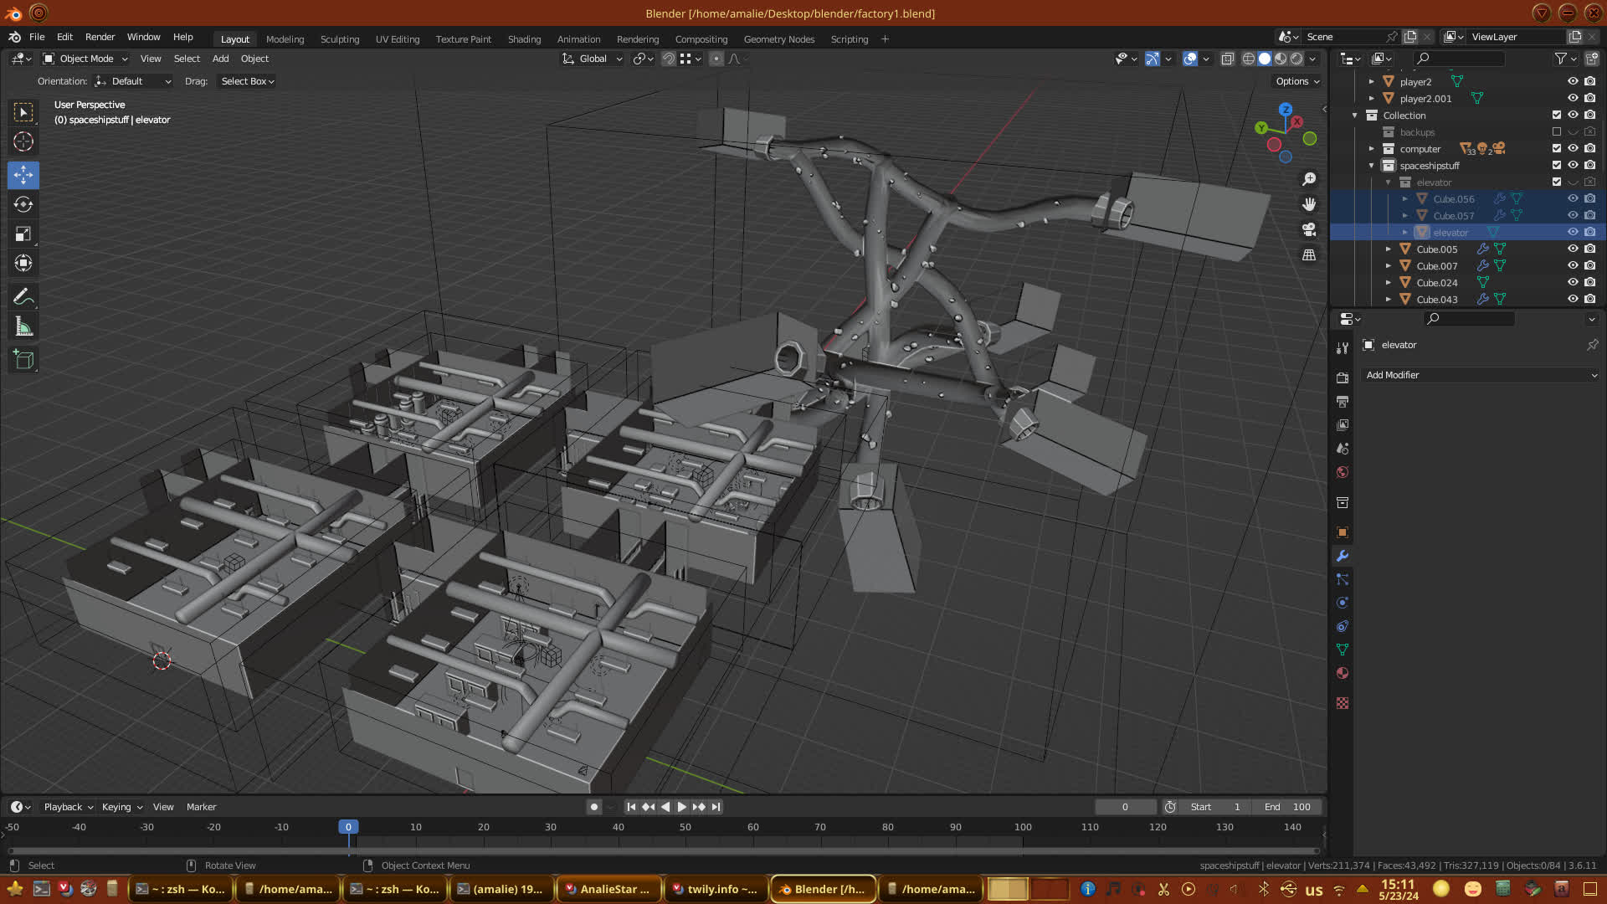
Task: Enable the backups collection checkbox
Action: pos(1557,131)
